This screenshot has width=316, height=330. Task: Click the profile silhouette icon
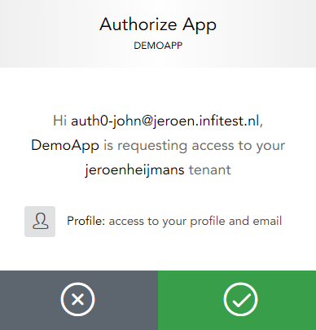40,222
